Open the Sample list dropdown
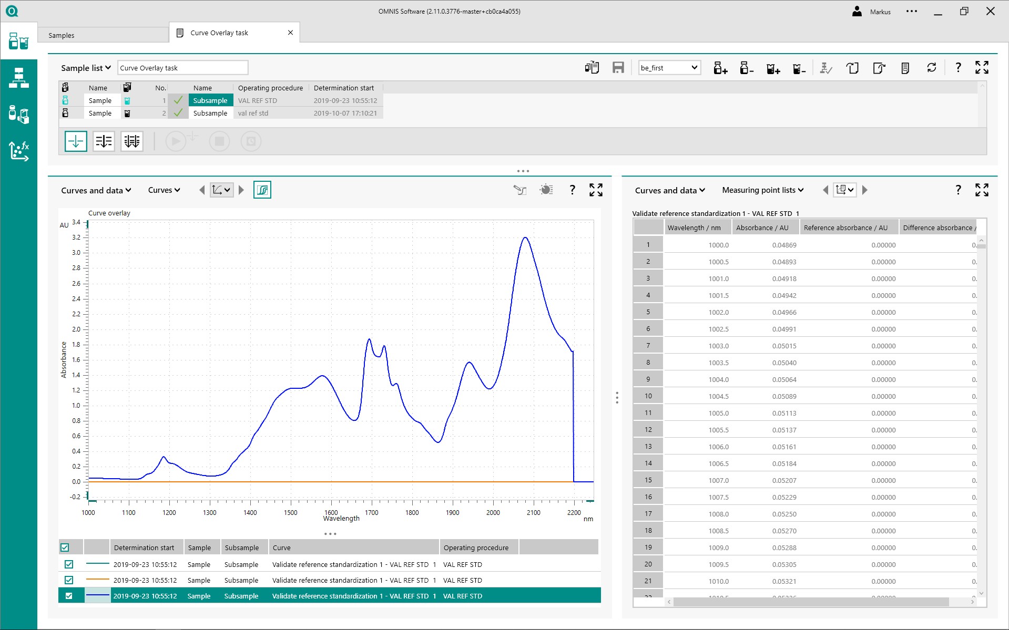Viewport: 1009px width, 630px height. [86, 68]
